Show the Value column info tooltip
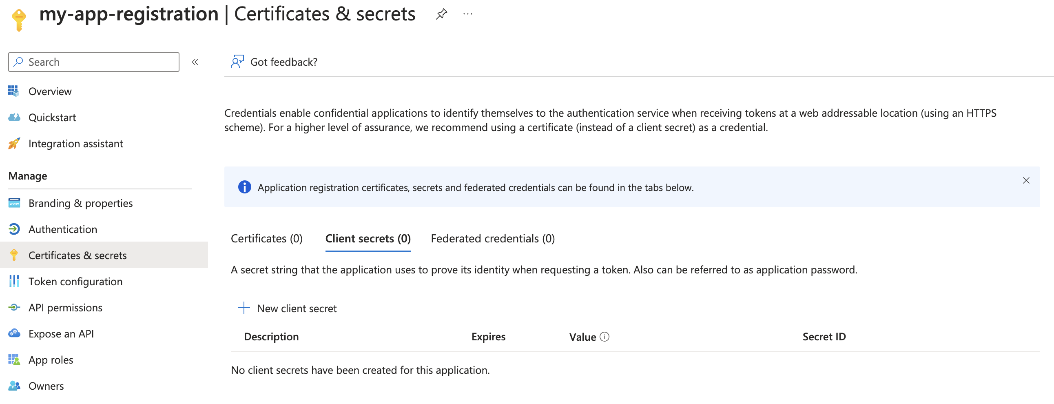This screenshot has width=1054, height=404. pos(605,336)
